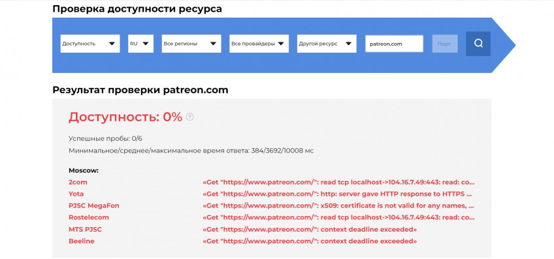This screenshot has height=259, width=554.
Task: Click the MTS context deadline exceeded message
Action: click(x=310, y=230)
